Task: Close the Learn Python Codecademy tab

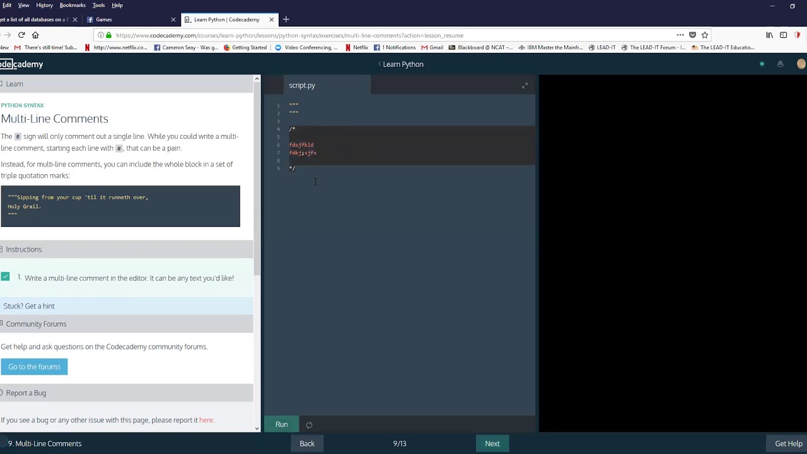Action: pos(272,20)
